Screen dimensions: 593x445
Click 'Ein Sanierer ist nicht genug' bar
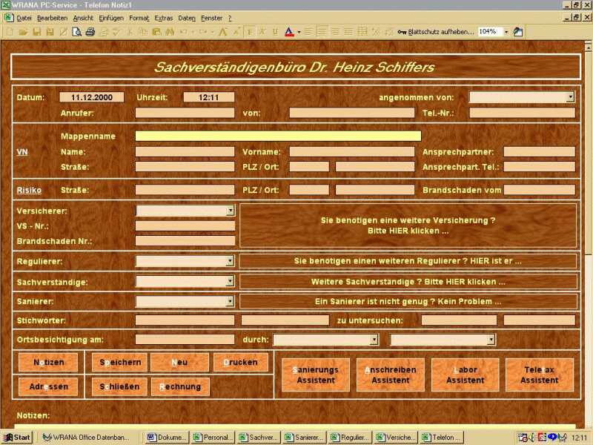pyautogui.click(x=408, y=302)
